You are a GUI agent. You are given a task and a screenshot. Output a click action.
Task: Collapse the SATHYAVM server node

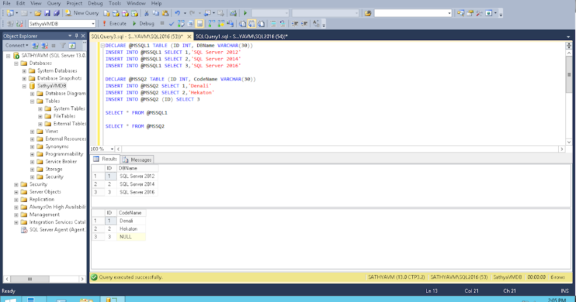pyautogui.click(x=9, y=56)
